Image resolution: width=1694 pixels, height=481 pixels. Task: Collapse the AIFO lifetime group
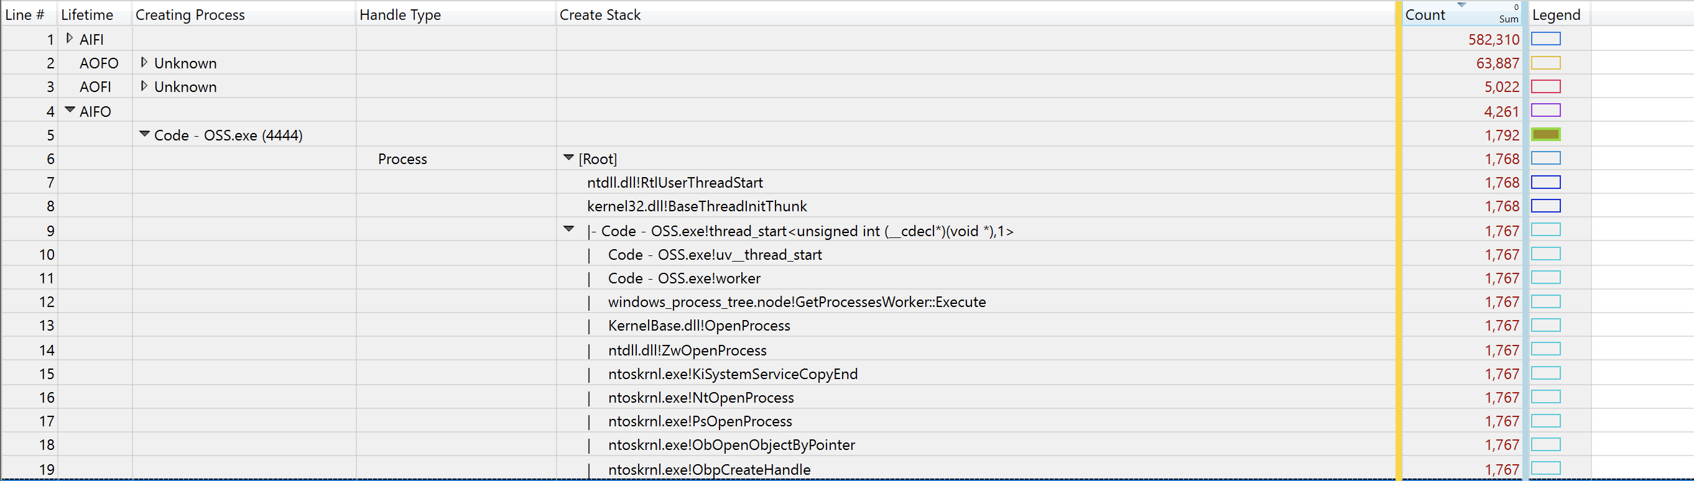[70, 111]
